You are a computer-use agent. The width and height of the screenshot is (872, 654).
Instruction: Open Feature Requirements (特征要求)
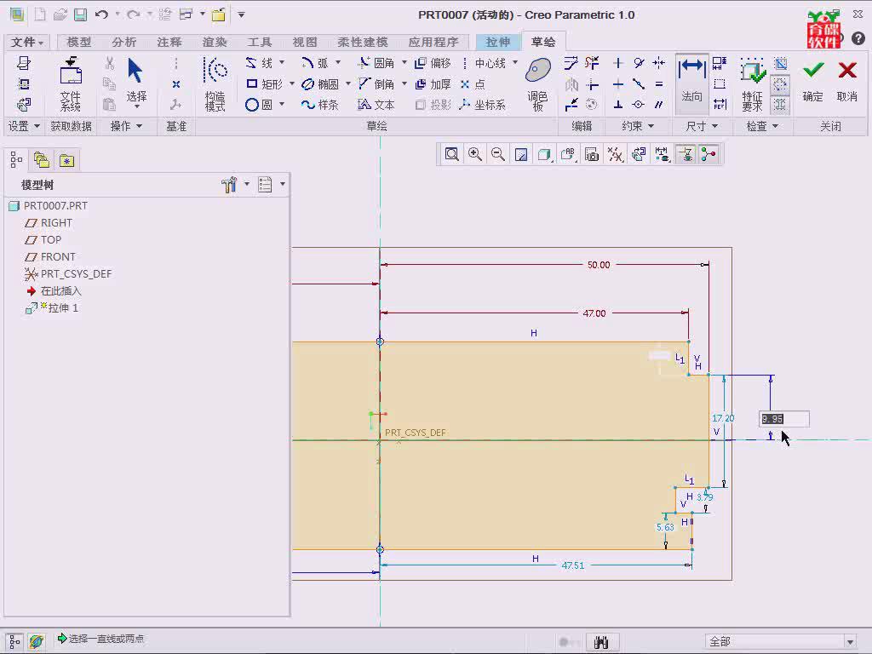[x=752, y=83]
